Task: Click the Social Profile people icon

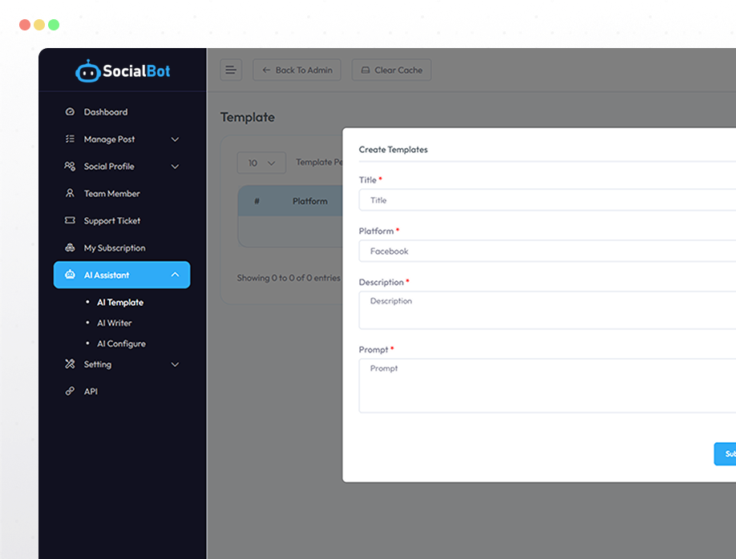Action: (70, 167)
